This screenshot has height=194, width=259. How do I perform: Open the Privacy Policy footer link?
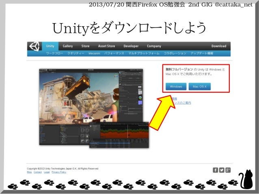point(59,172)
